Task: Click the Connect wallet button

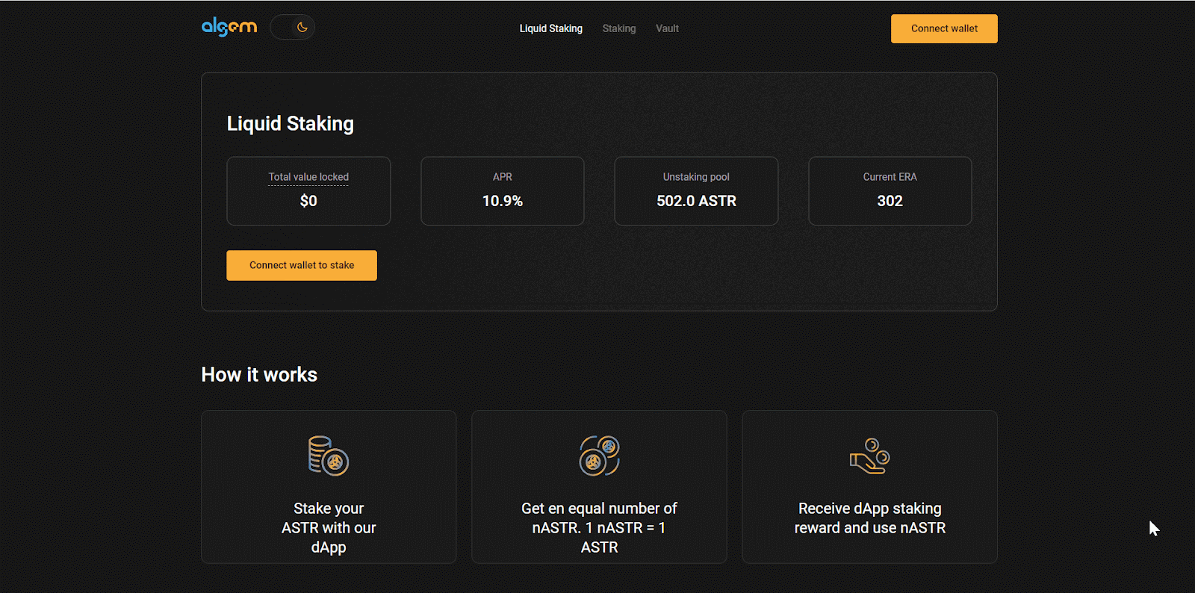Action: pyautogui.click(x=944, y=28)
